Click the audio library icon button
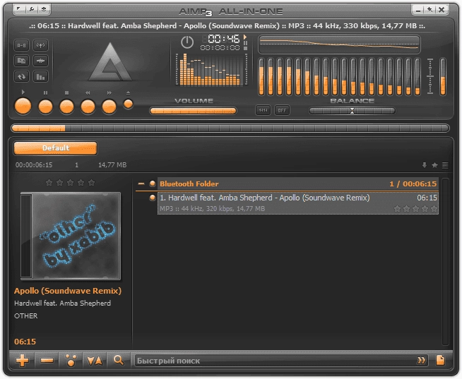This screenshot has width=462, height=379. [21, 61]
